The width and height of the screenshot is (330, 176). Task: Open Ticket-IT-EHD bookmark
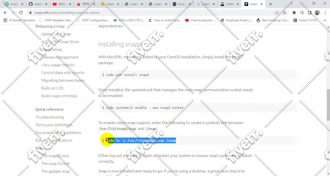pyautogui.click(x=305, y=20)
